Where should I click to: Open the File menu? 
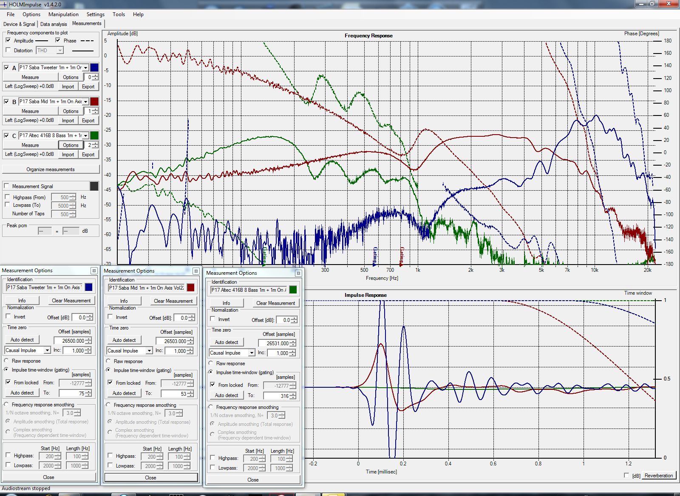(11, 14)
